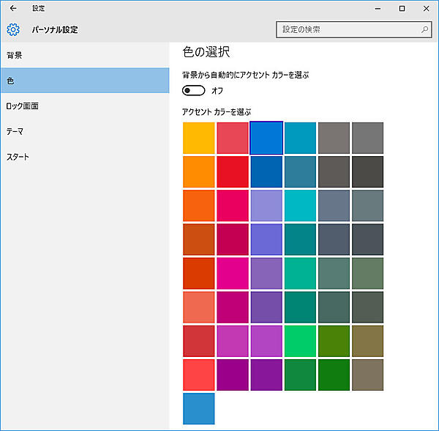Pick the lavender swatch in third row

266,205
